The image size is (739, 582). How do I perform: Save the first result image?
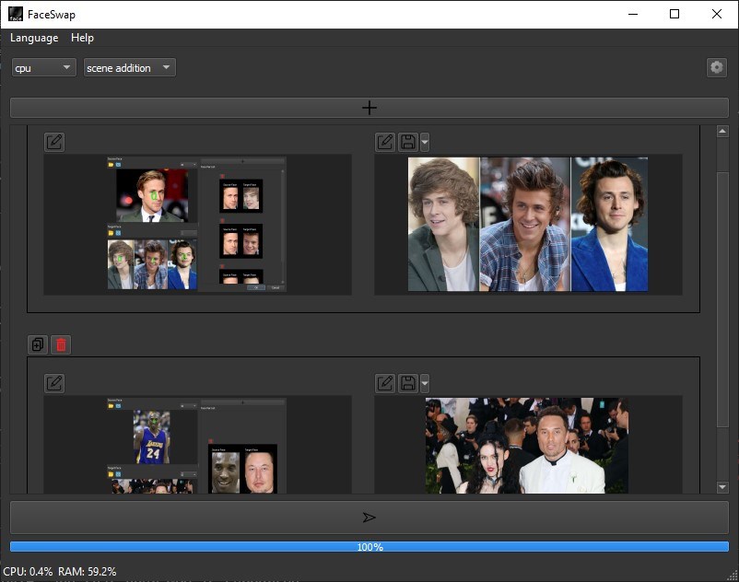pyautogui.click(x=408, y=142)
